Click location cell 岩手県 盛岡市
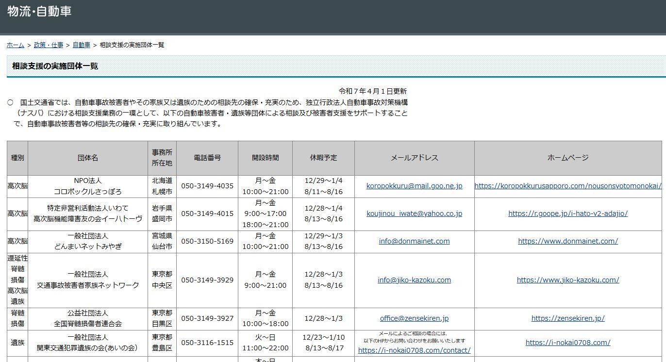 coord(162,214)
